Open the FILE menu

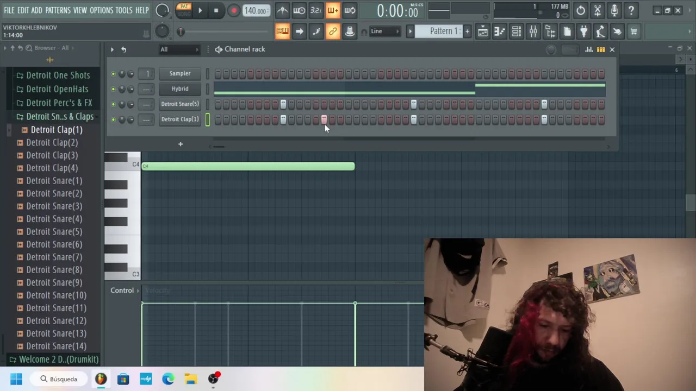[x=9, y=10]
